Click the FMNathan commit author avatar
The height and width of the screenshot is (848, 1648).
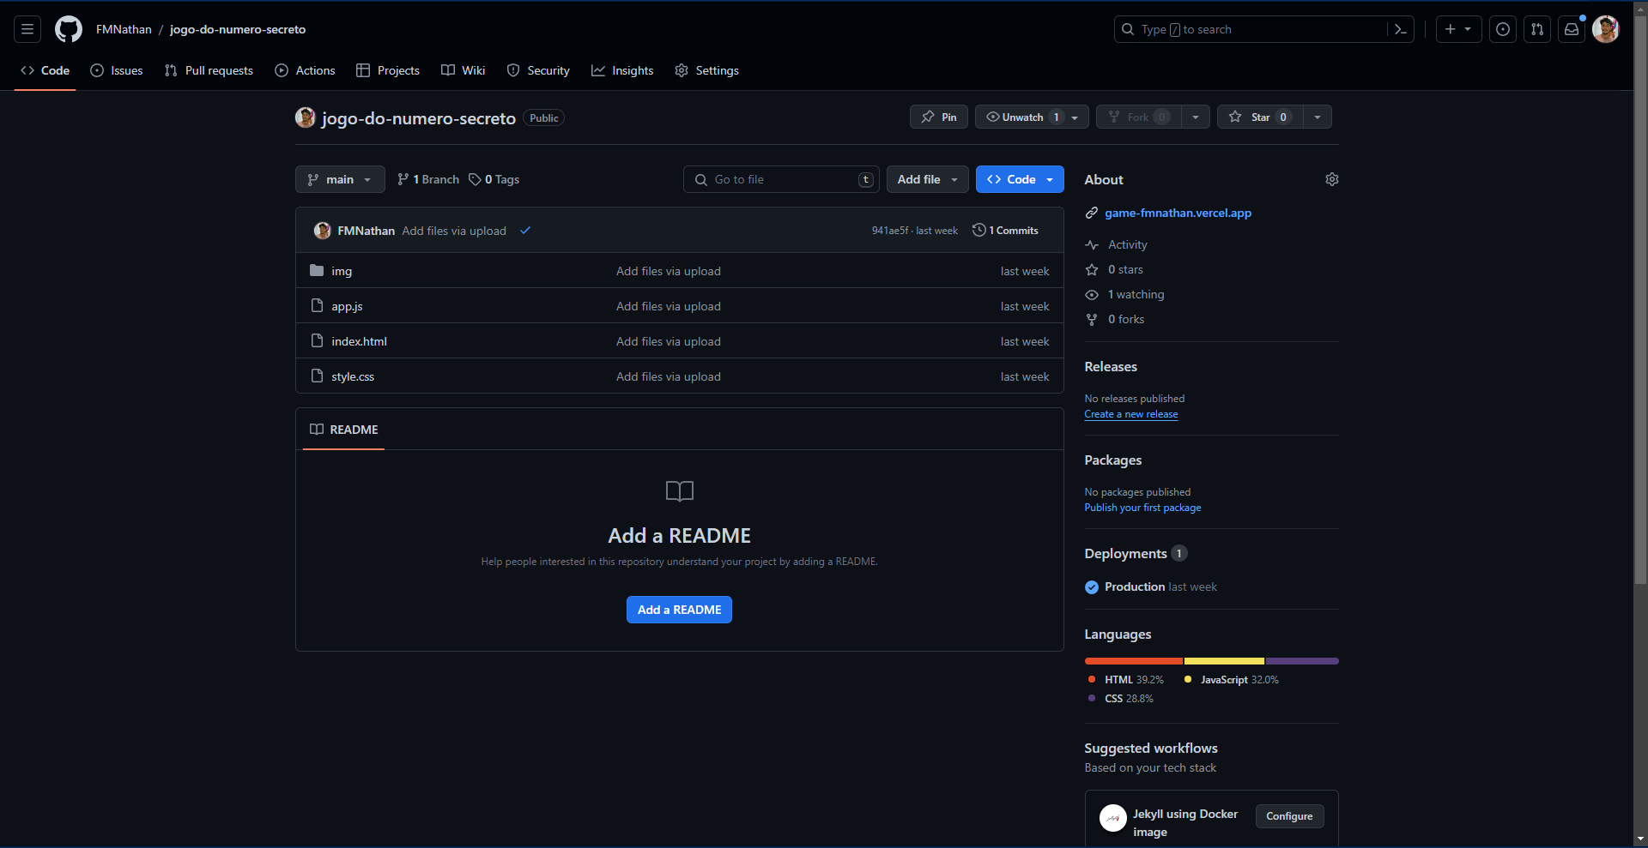coord(323,230)
